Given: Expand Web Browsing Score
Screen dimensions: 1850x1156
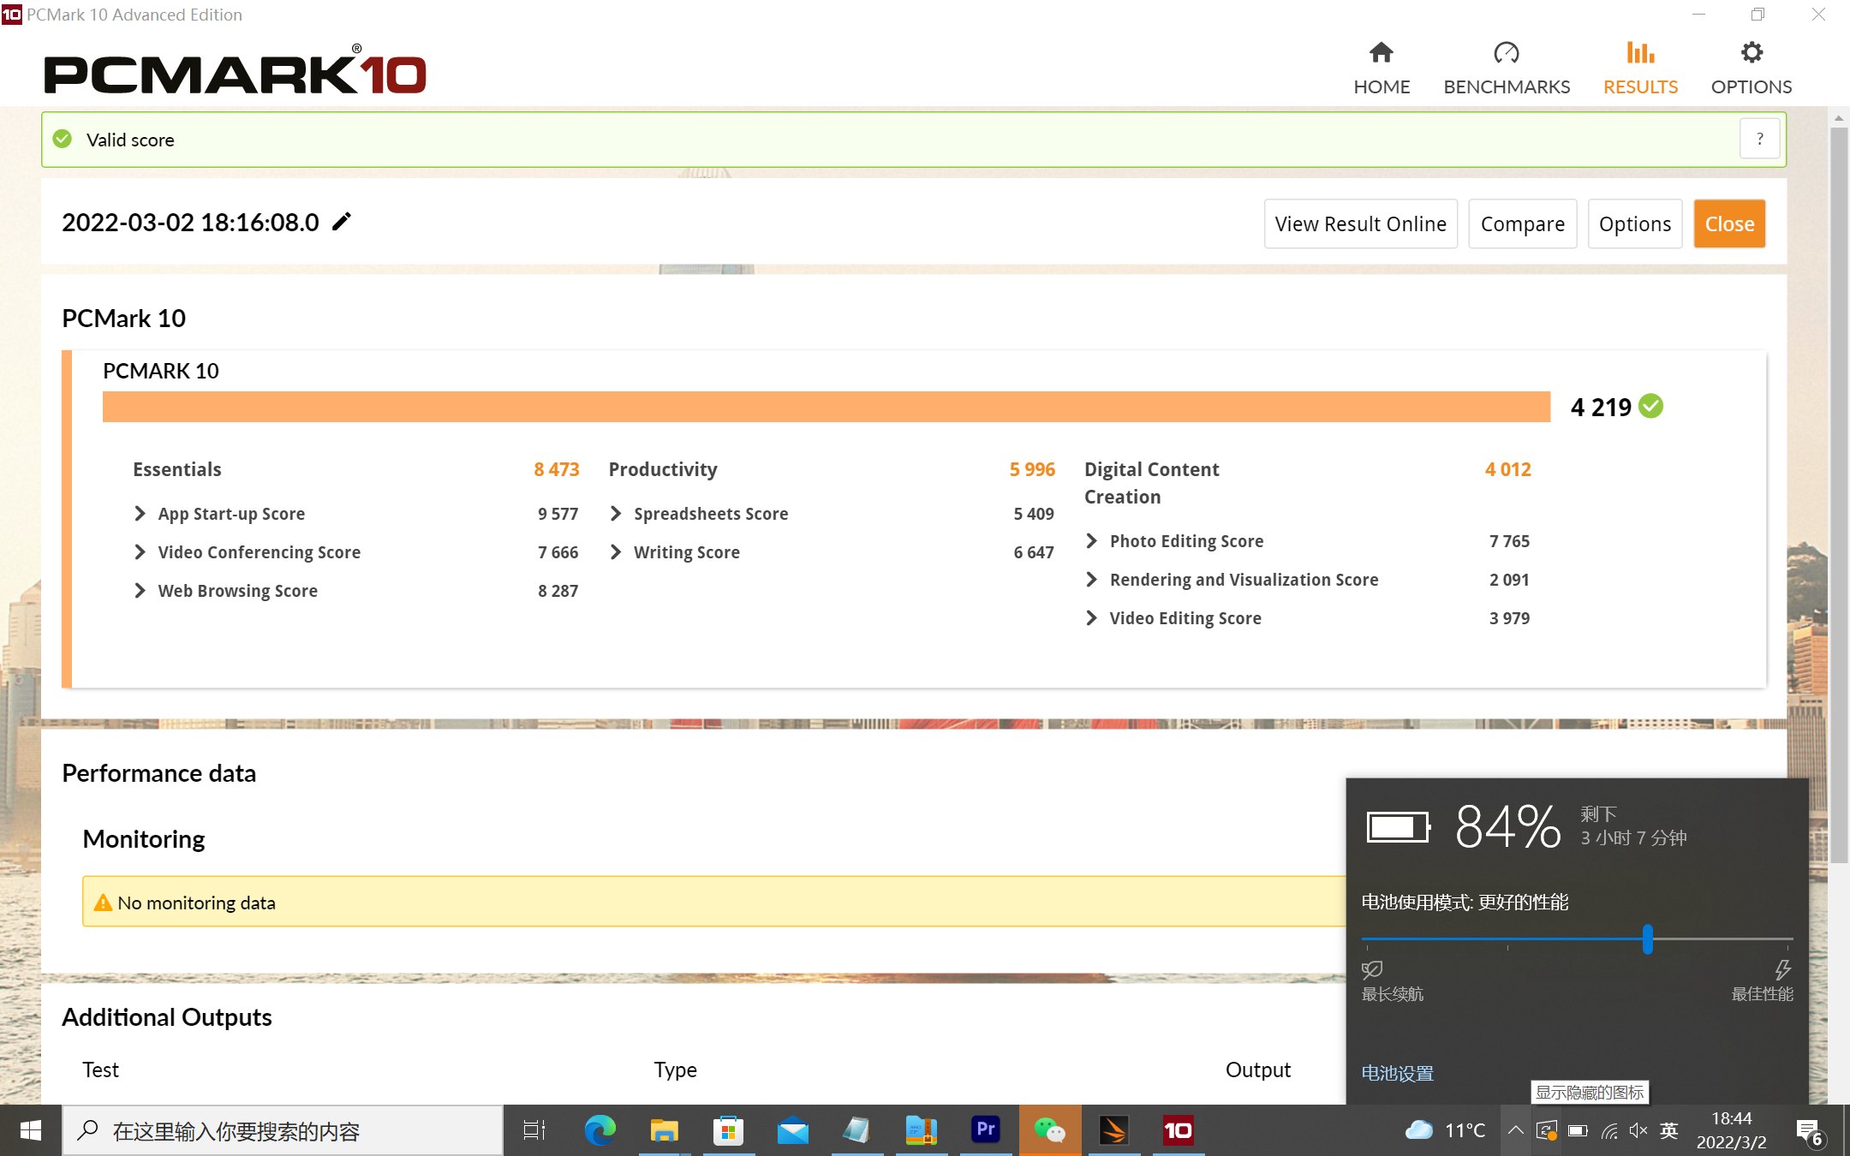Looking at the screenshot, I should pos(140,590).
